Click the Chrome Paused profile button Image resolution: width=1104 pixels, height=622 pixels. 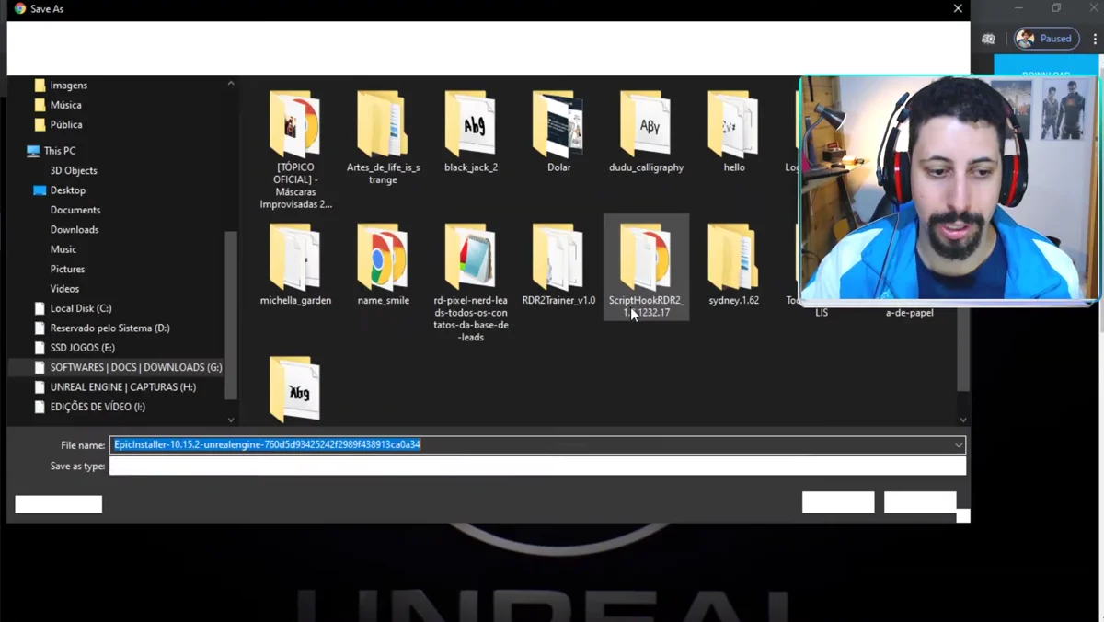click(1047, 39)
